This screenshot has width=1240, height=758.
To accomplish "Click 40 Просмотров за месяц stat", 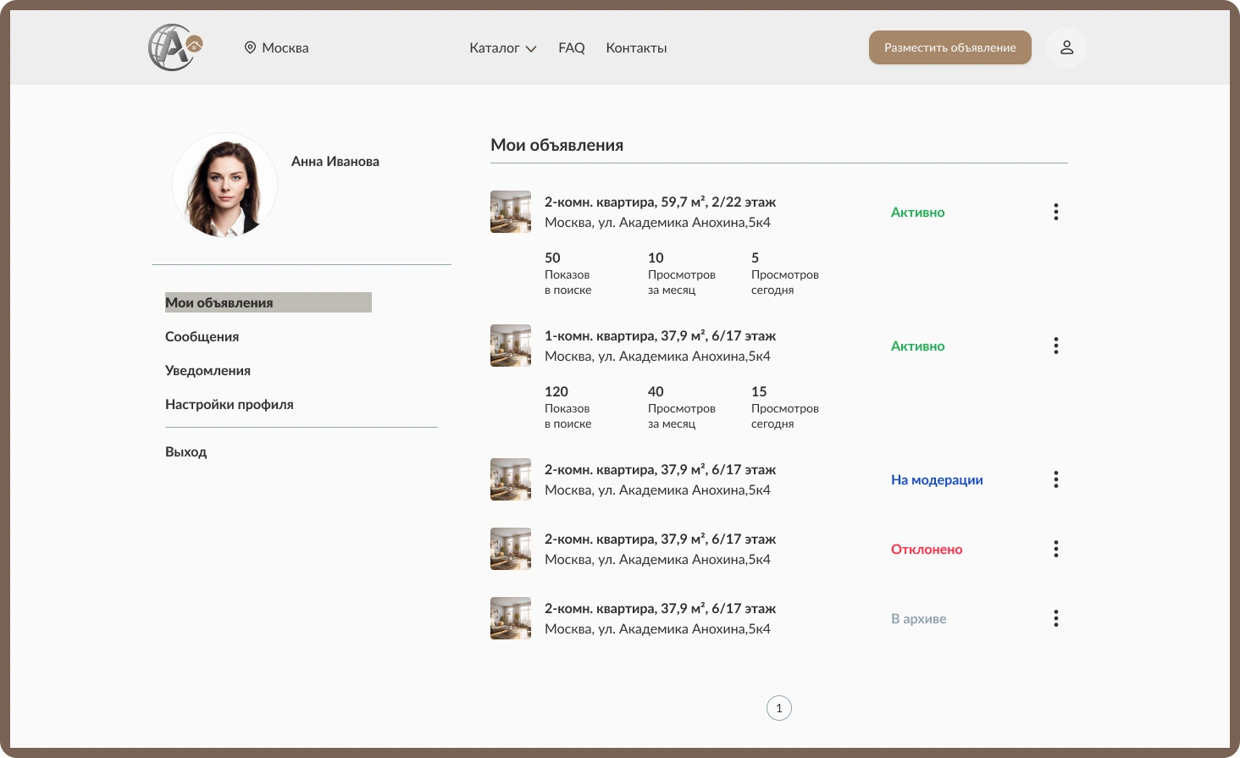I will tap(682, 407).
